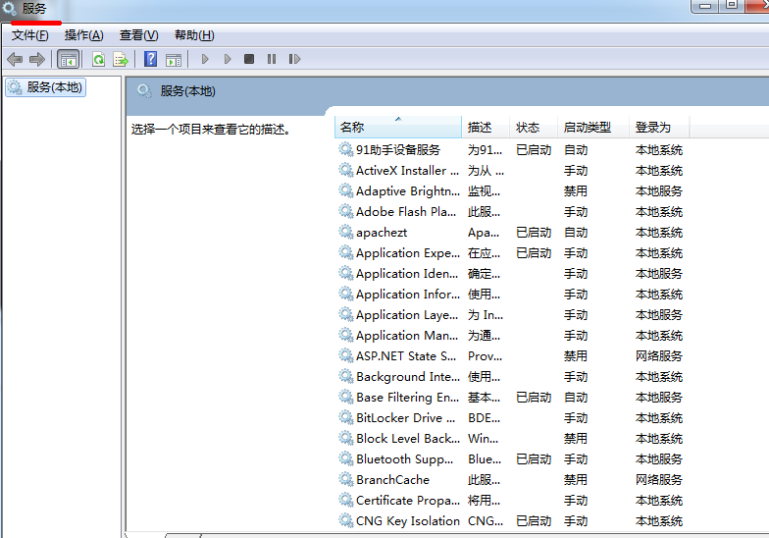Screen dimensions: 769x538
Task: Click the Refresh toolbar icon
Action: (98, 59)
